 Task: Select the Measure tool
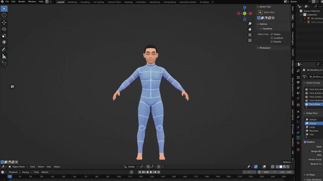click(x=4, y=56)
